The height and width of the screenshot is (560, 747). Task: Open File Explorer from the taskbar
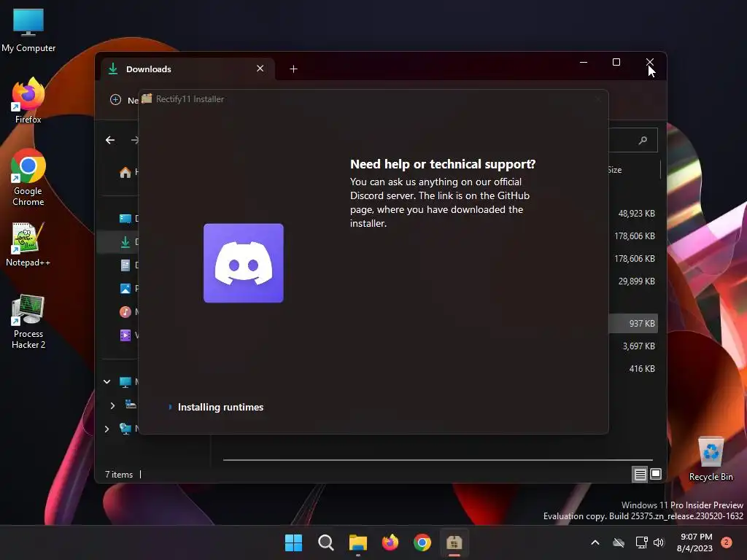pos(357,542)
